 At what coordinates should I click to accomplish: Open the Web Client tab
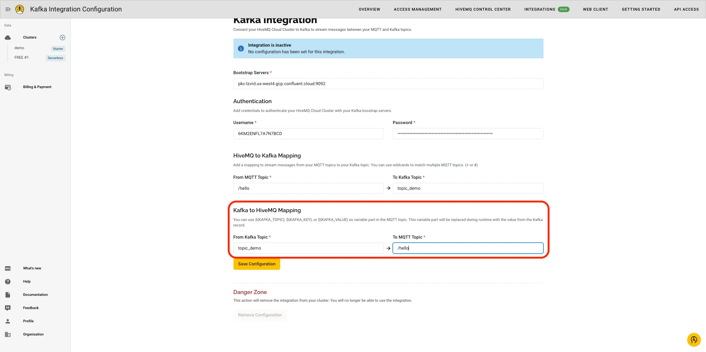[595, 9]
